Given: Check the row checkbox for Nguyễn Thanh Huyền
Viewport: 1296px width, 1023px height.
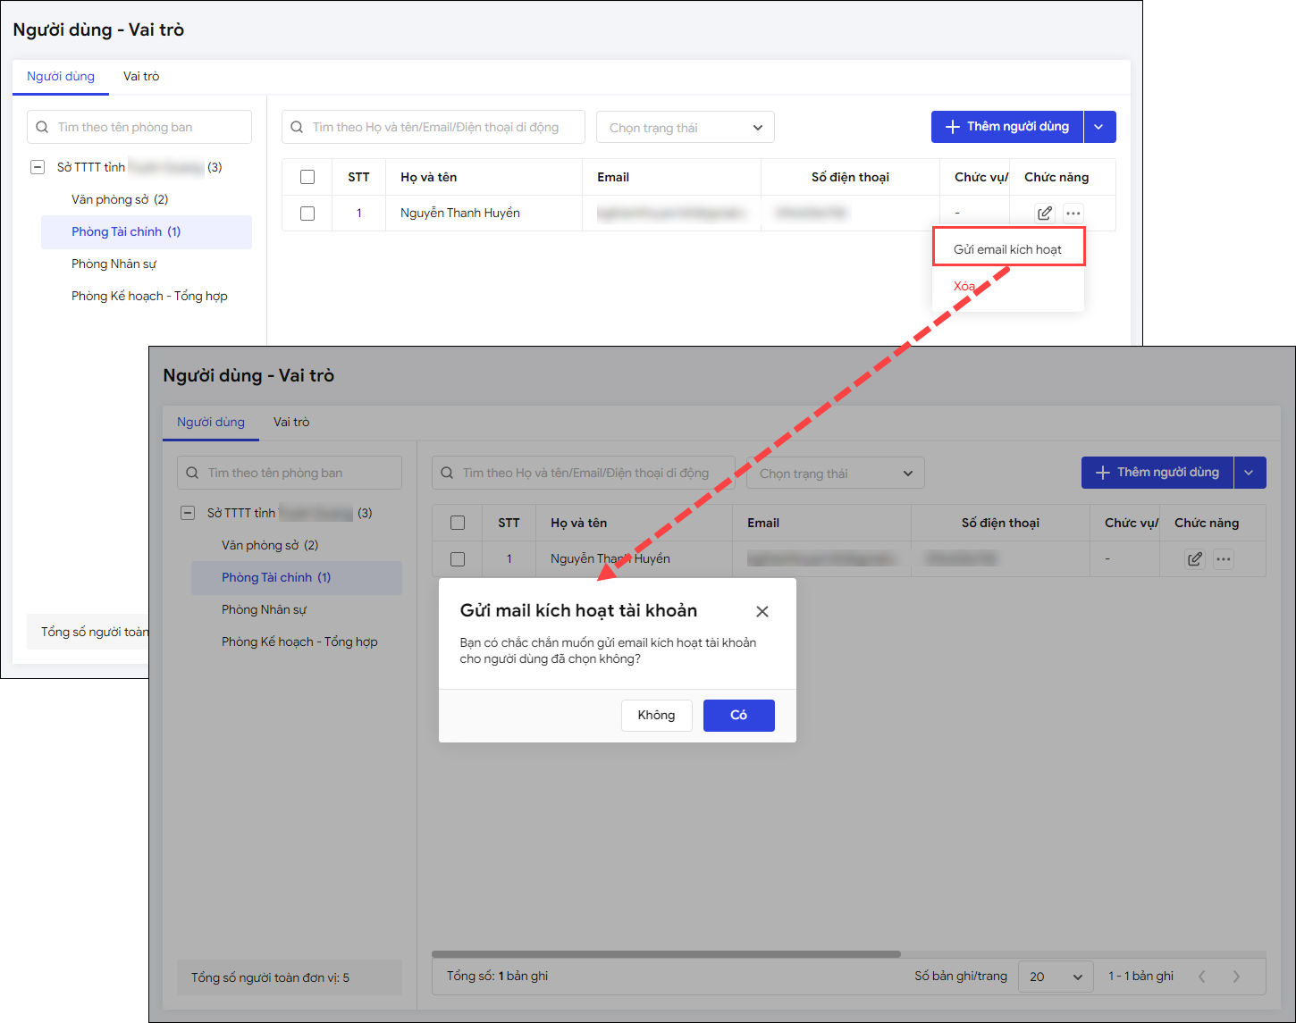Looking at the screenshot, I should [x=307, y=214].
